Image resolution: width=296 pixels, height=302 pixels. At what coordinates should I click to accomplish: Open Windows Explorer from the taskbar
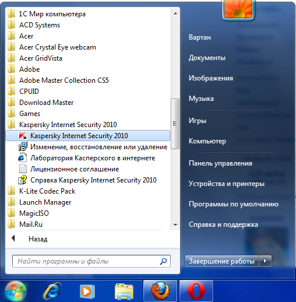[x=124, y=292]
